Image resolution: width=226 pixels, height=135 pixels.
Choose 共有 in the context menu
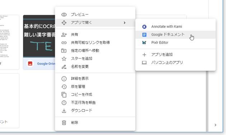pyautogui.click(x=95, y=35)
